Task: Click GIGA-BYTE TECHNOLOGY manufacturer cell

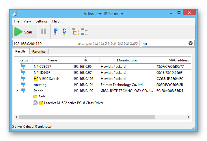Action: (x=127, y=91)
